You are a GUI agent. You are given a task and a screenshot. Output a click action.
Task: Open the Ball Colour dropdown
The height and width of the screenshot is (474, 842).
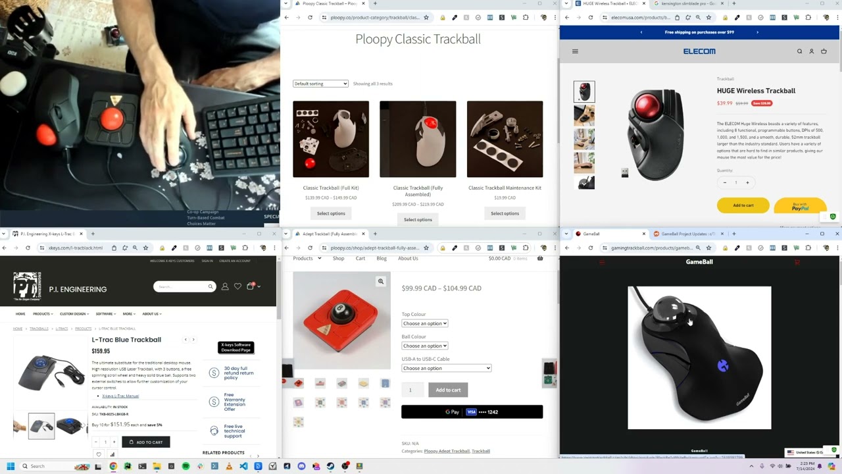coord(425,346)
